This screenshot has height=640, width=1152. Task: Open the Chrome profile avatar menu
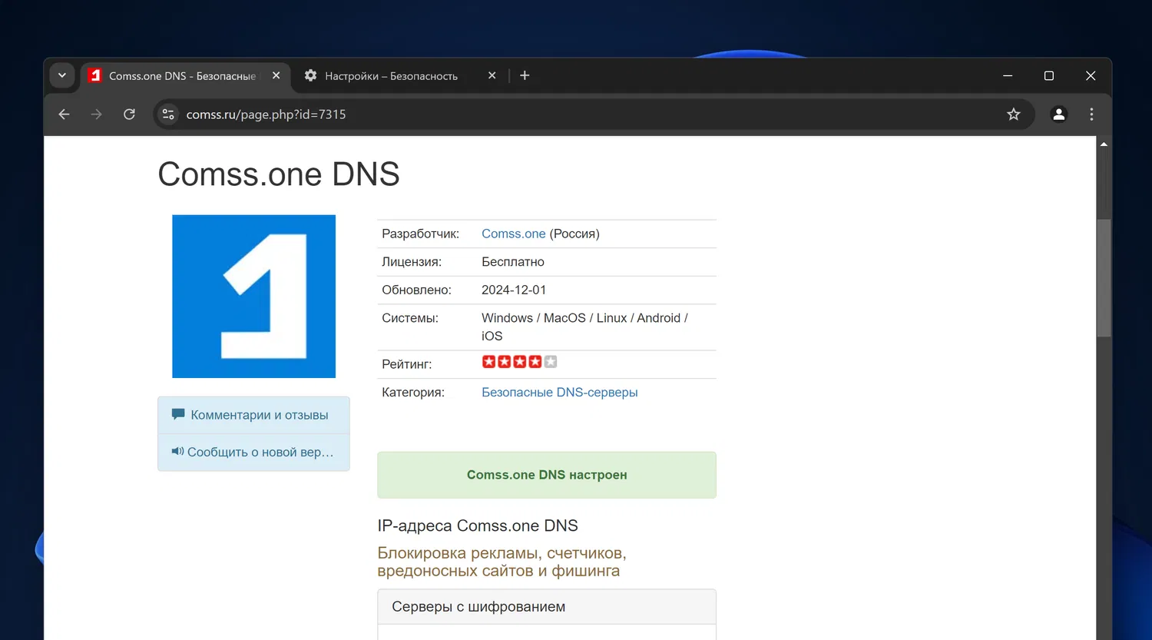1058,114
